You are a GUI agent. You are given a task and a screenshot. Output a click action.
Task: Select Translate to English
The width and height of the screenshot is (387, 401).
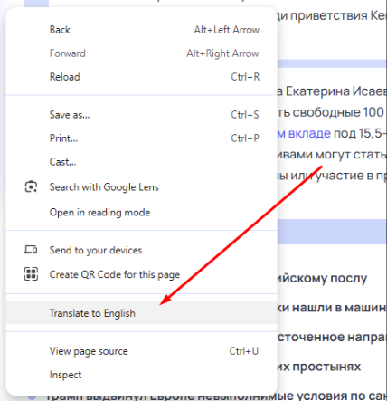[x=141, y=313]
